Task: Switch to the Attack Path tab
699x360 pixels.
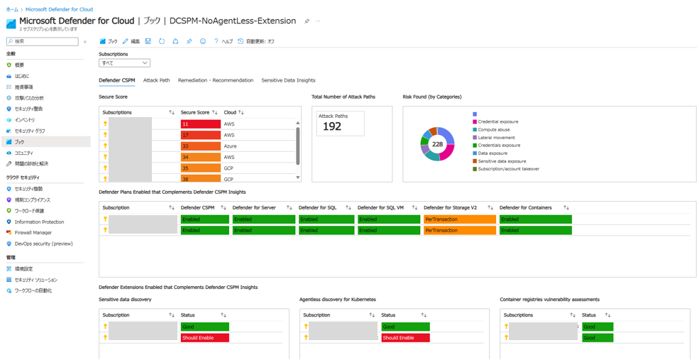Action: [x=156, y=80]
